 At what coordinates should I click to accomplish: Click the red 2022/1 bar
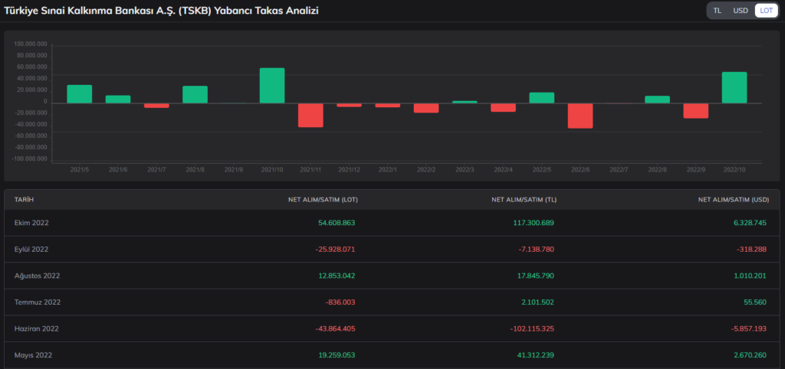[x=388, y=106]
